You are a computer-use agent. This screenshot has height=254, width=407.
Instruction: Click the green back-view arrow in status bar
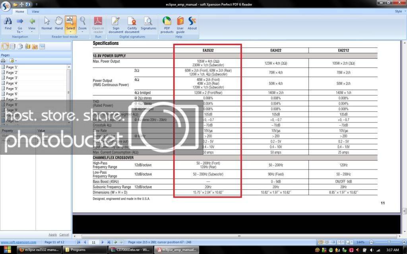coord(116,242)
